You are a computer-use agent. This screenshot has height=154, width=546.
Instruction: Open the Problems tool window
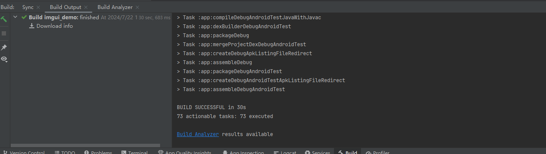(x=98, y=151)
